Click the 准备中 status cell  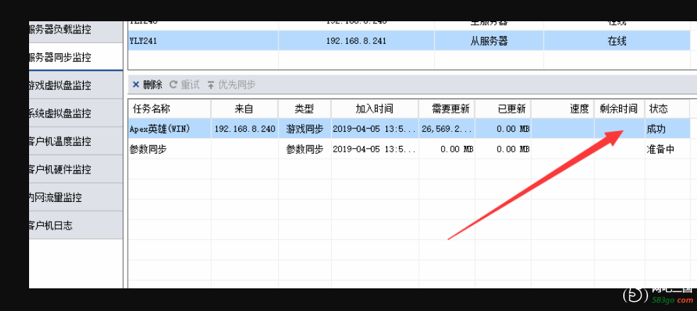[667, 149]
